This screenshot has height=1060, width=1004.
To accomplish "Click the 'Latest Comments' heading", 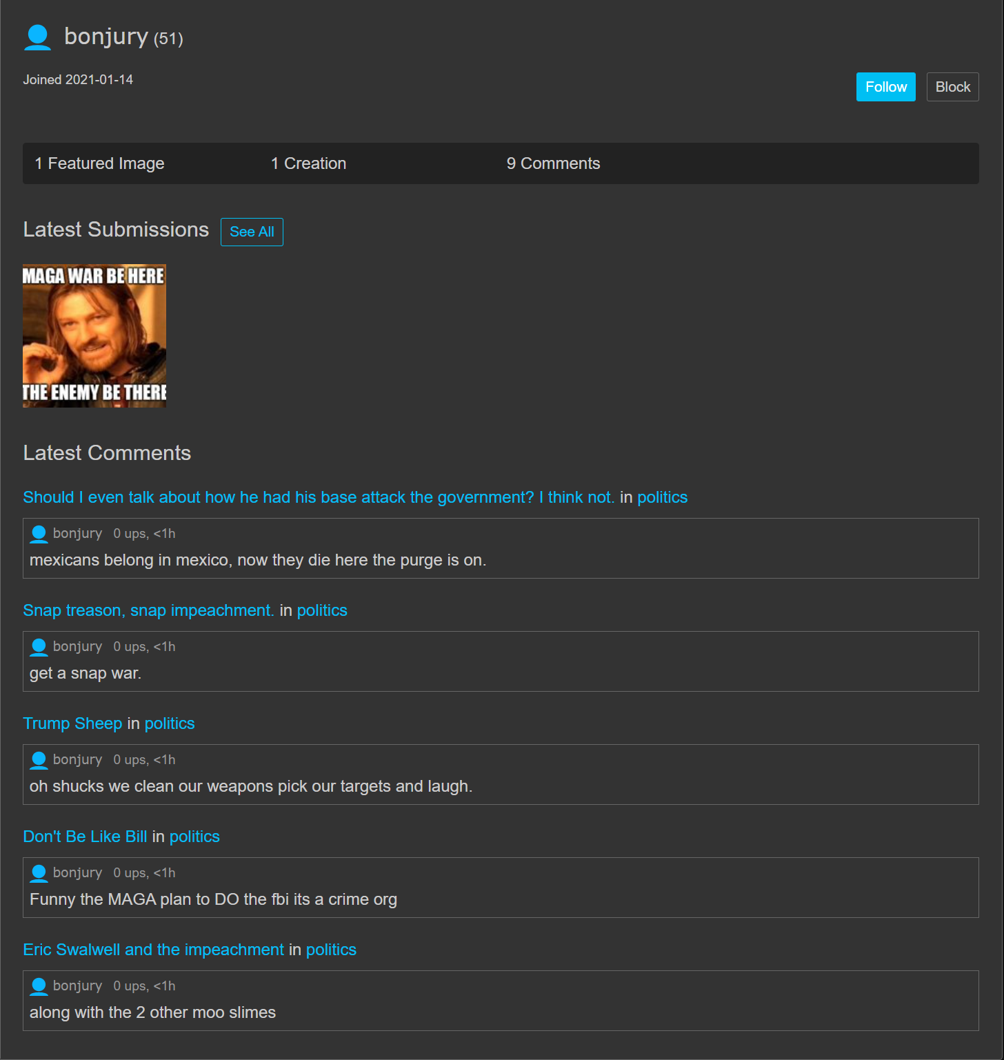I will click(x=107, y=453).
